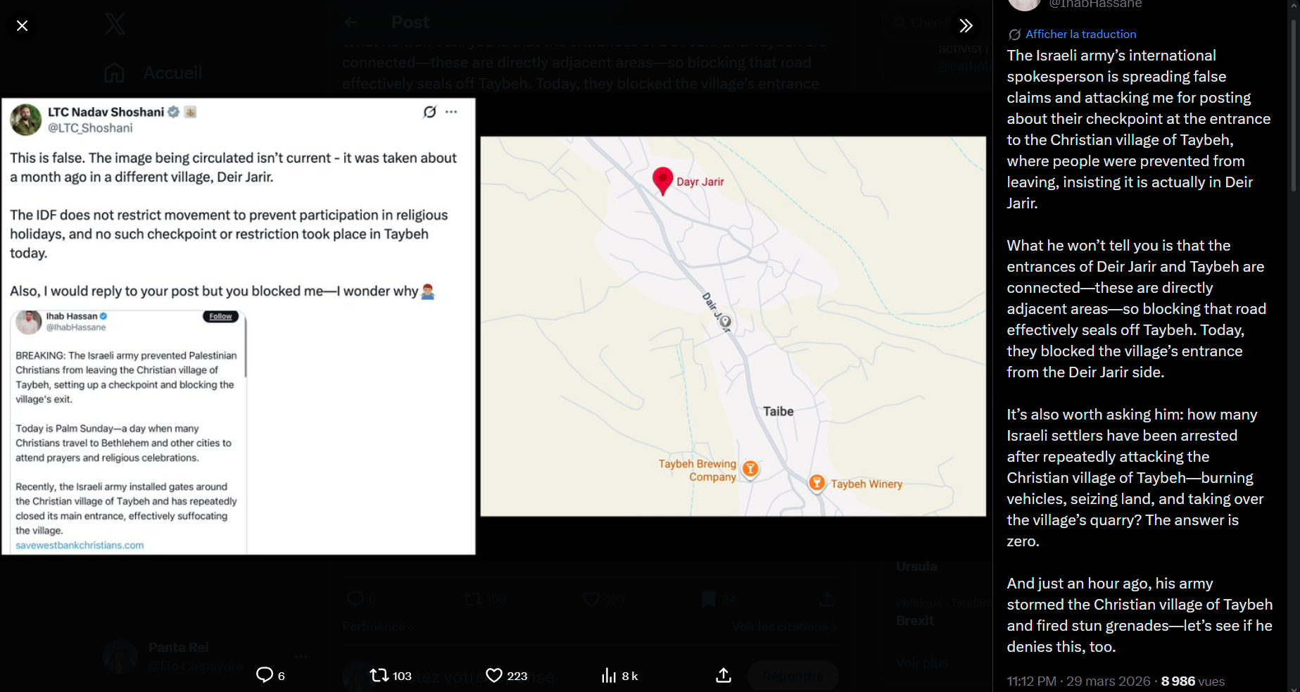Screen dimensions: 1300x692
Task: Collapse the post sidebar with double chevron
Action: pos(966,26)
